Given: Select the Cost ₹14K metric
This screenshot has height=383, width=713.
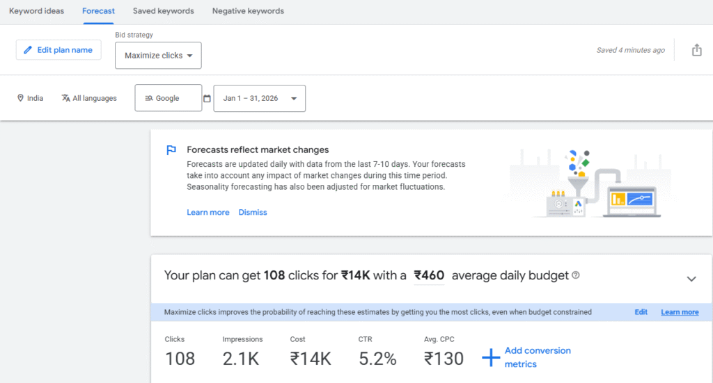Looking at the screenshot, I should 311,352.
